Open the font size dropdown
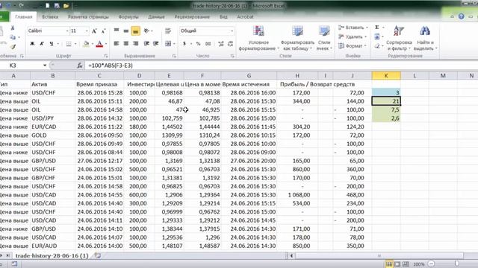 pos(87,31)
